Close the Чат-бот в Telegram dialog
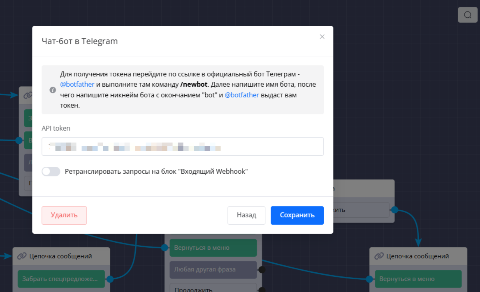 pos(322,37)
